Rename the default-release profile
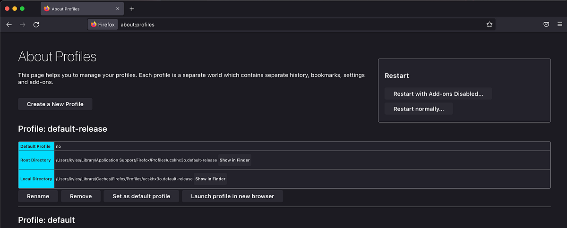Image resolution: width=567 pixels, height=228 pixels. pos(38,196)
